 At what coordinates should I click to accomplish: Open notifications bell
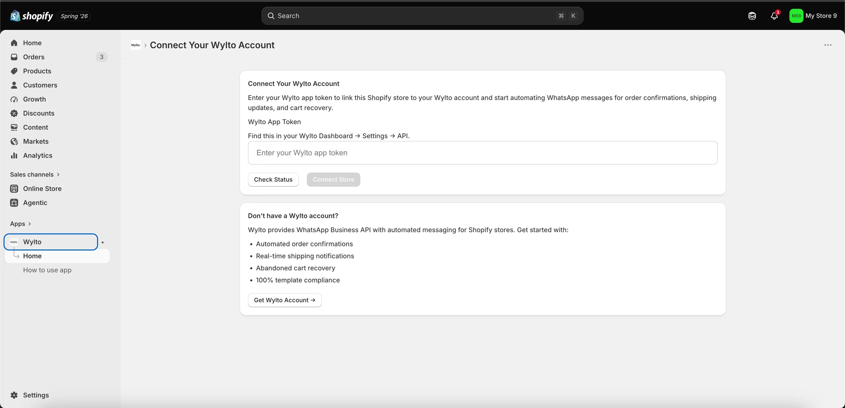[775, 16]
